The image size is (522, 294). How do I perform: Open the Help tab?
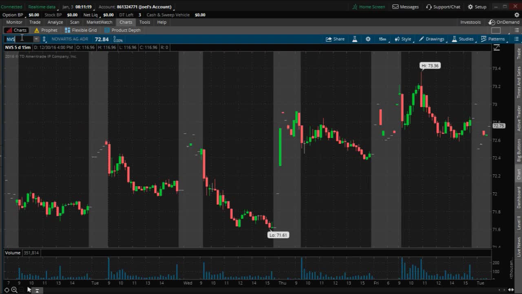[x=162, y=22]
